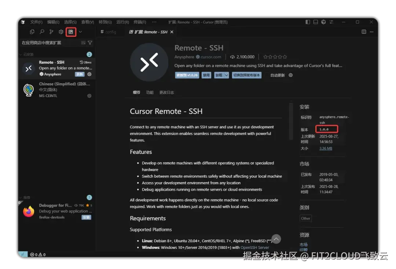Screen dimensions: 396x269
Task: Open the 编辑(E) menu
Action: point(53,22)
